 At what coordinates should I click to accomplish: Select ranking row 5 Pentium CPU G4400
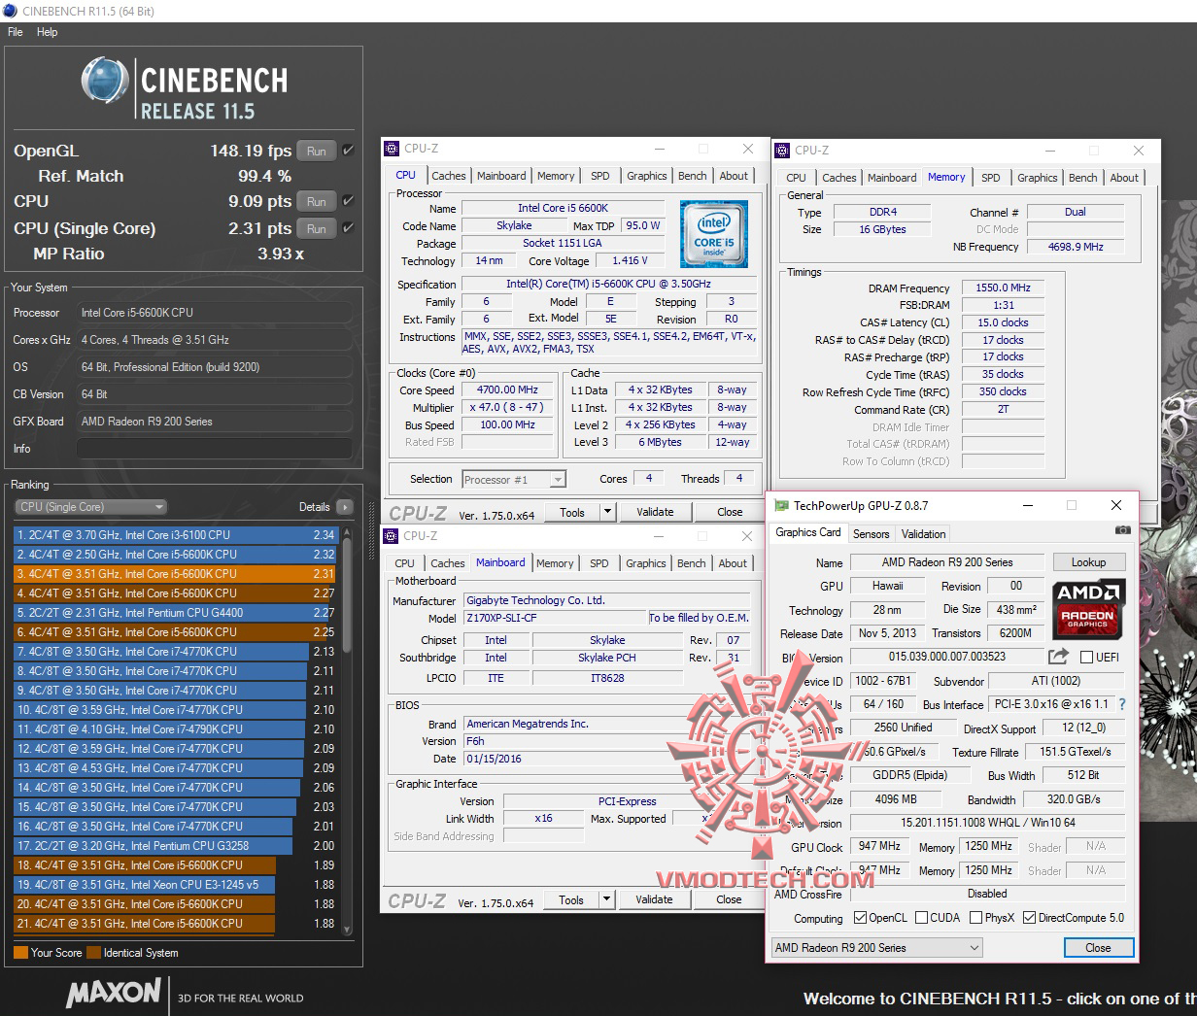point(175,613)
